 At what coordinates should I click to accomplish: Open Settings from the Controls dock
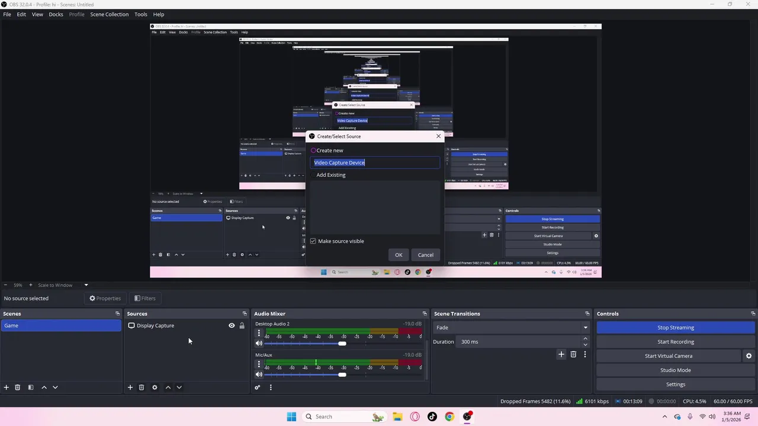(x=676, y=384)
